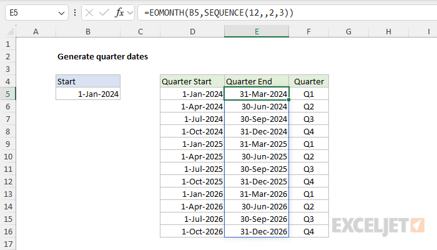Click the formula bar EOMONTH formula text
437x250 pixels.
point(219,12)
